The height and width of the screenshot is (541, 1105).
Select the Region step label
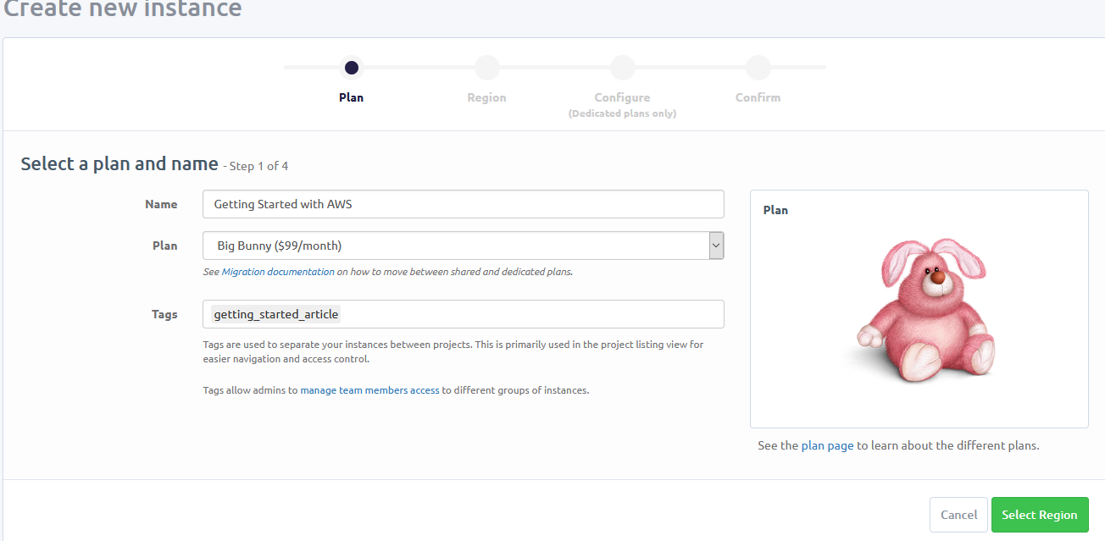(x=486, y=97)
